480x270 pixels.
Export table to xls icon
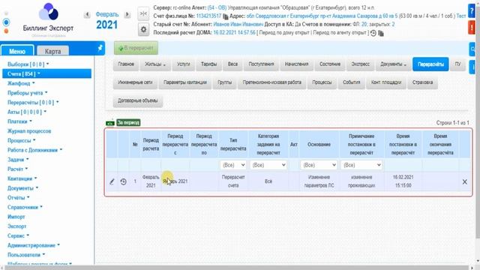[110, 123]
